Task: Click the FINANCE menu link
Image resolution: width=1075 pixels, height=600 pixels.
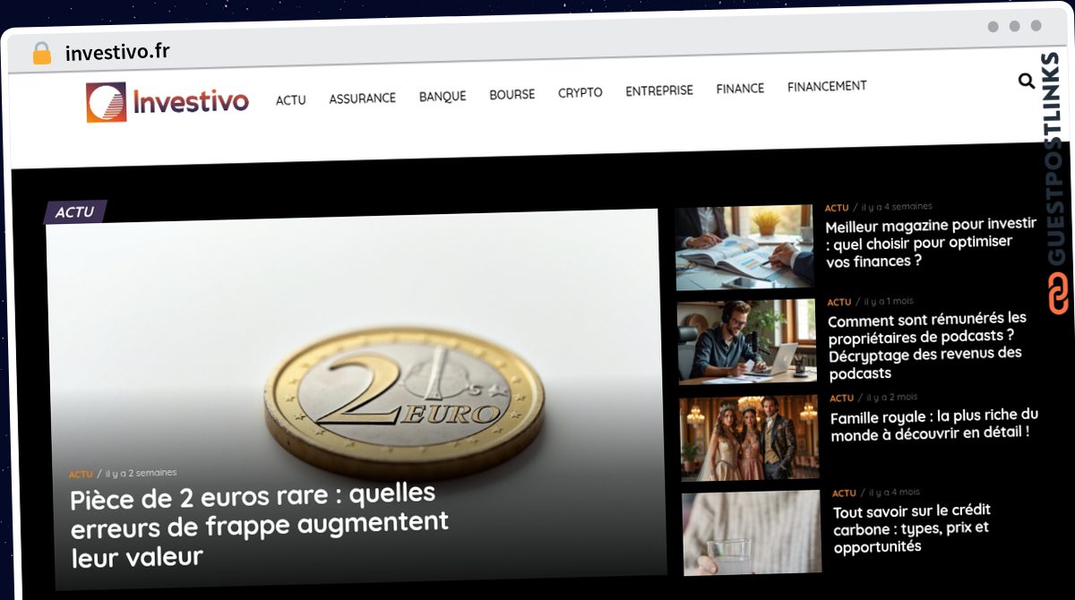Action: coord(740,89)
